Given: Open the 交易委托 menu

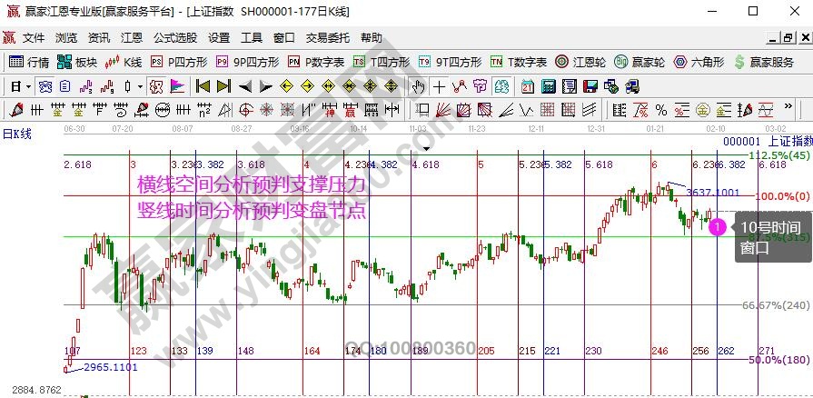Looking at the screenshot, I should coord(327,38).
